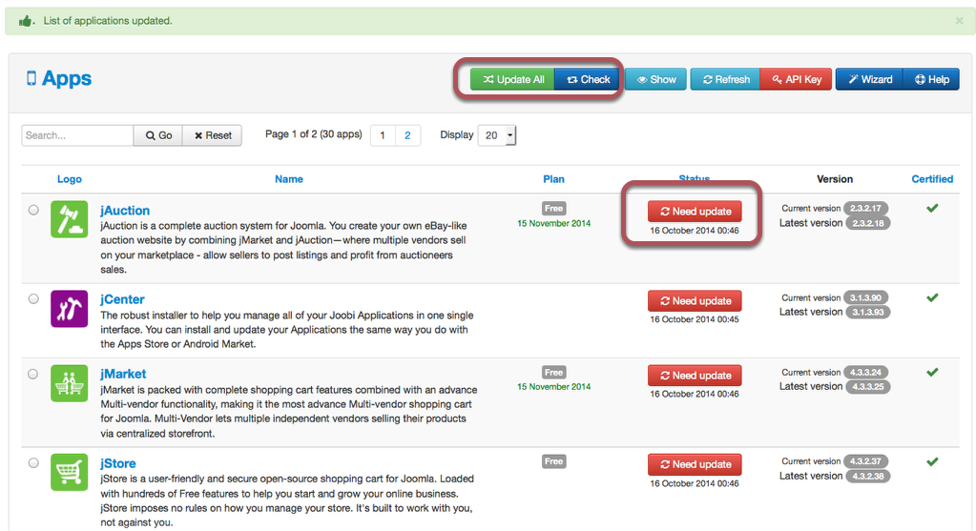Select the jAuction row radio button
976x531 pixels.
point(33,210)
